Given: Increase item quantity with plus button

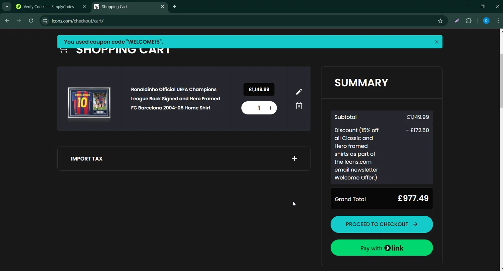Looking at the screenshot, I should [x=270, y=108].
